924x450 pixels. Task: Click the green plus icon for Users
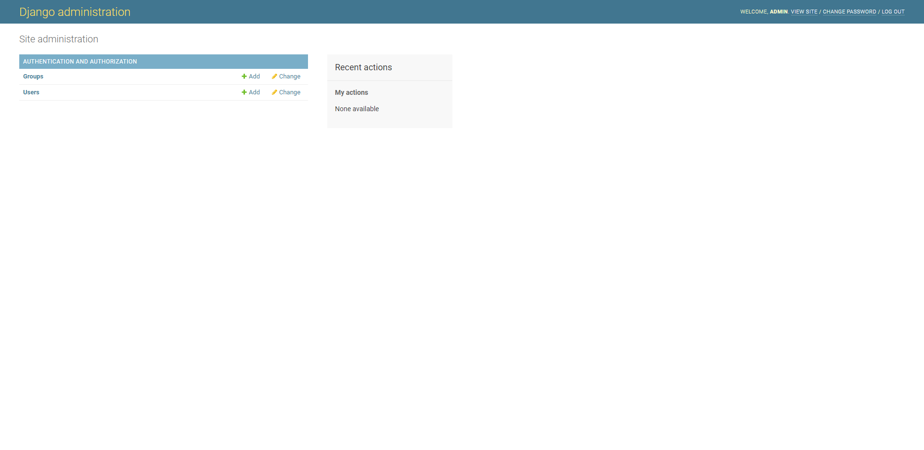(x=244, y=92)
